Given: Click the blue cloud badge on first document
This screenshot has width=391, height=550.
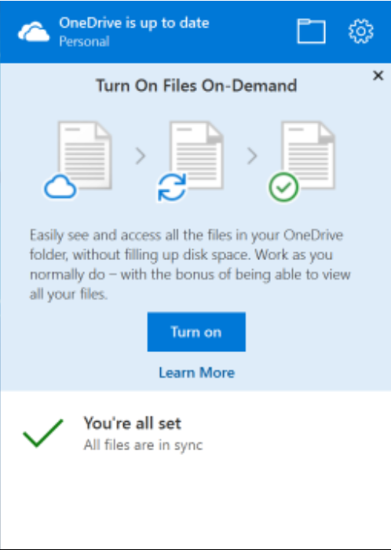Looking at the screenshot, I should coord(60,187).
